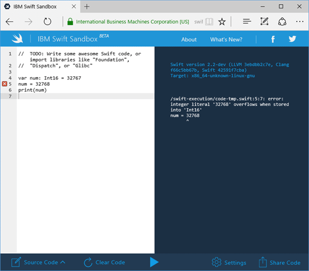Click the Share Code icon

click(x=263, y=262)
